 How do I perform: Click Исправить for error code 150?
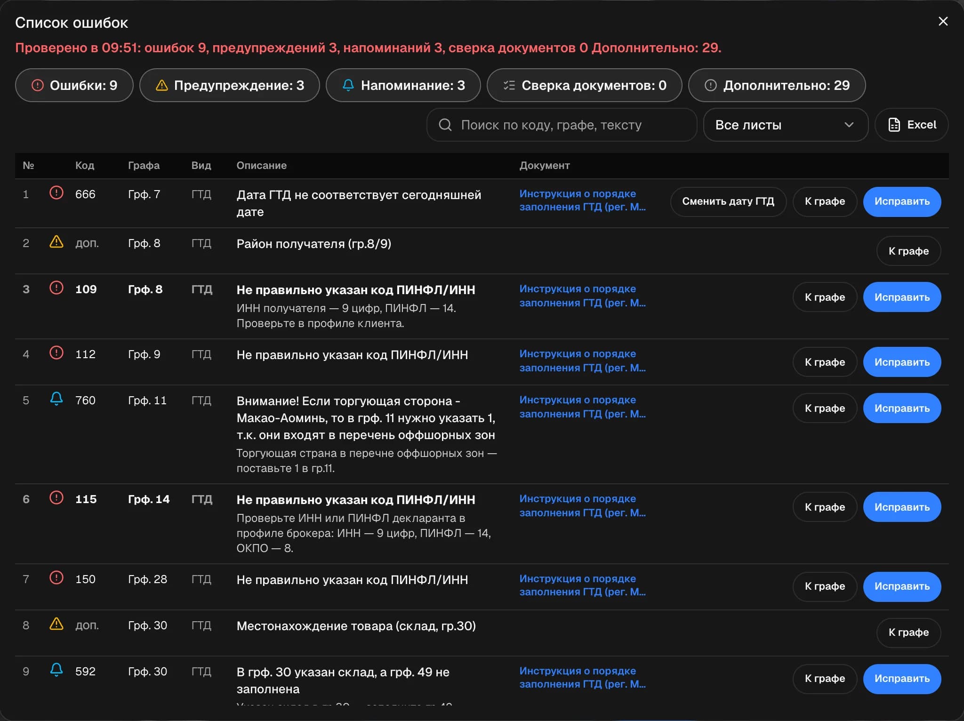[x=902, y=586]
